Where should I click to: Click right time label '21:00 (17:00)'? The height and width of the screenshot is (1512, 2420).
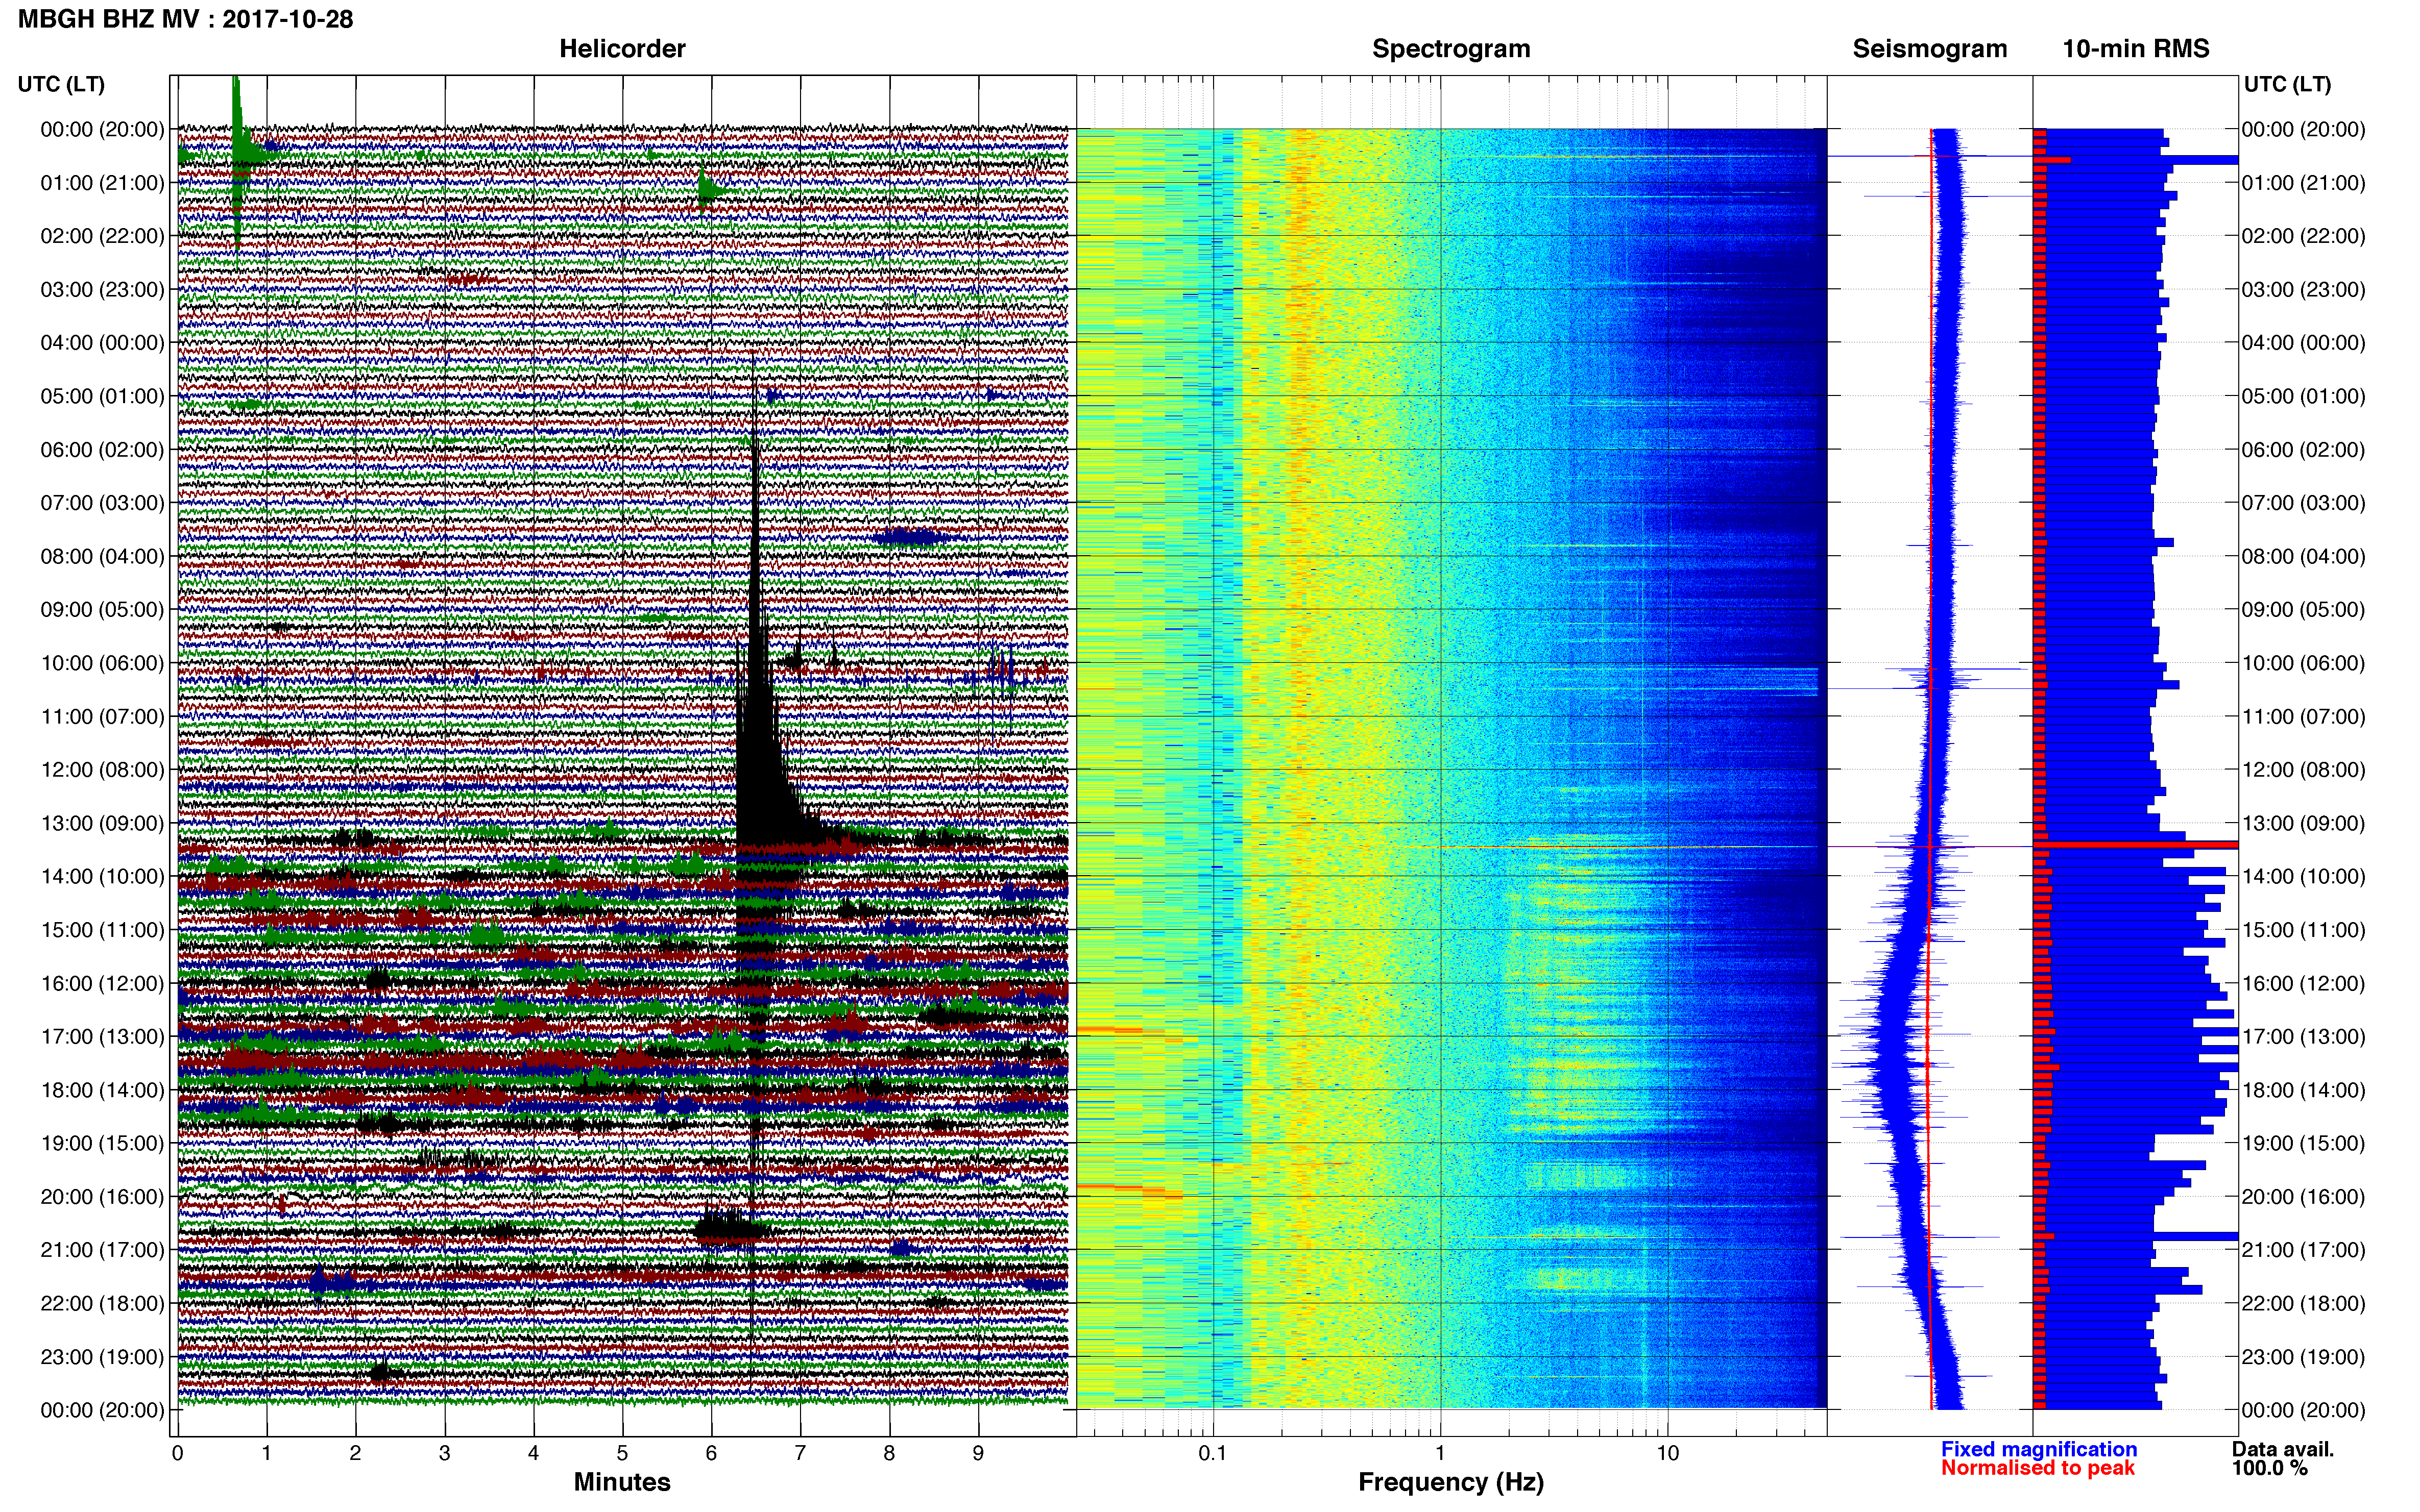pos(2303,1250)
